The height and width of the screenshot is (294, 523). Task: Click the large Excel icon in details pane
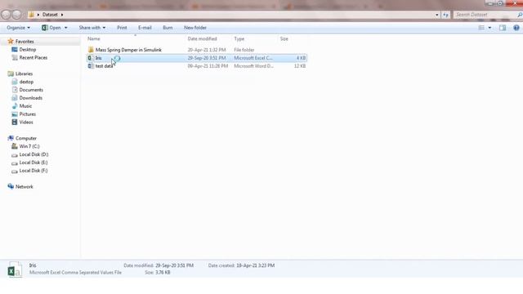tap(15, 269)
